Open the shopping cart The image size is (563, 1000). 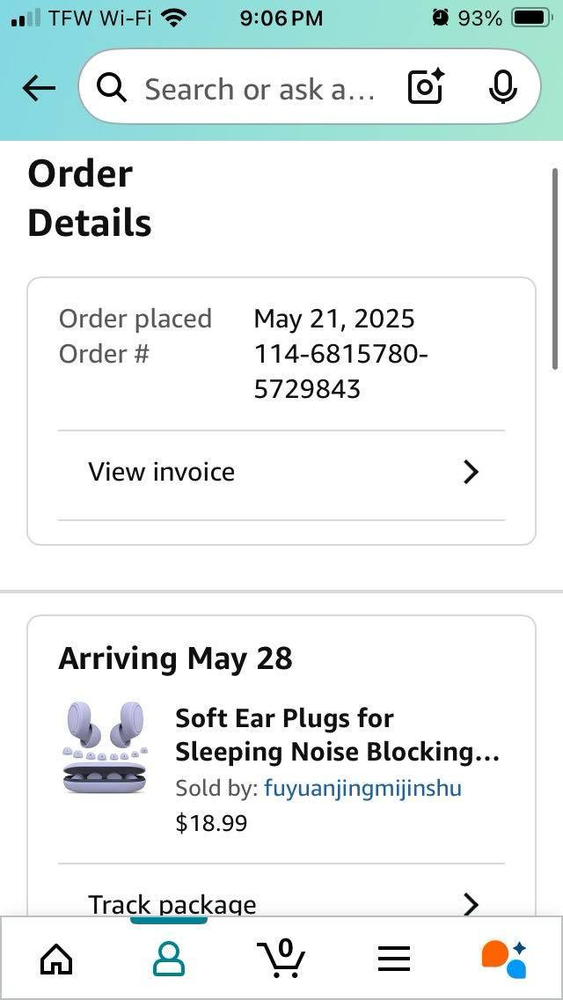(x=281, y=959)
